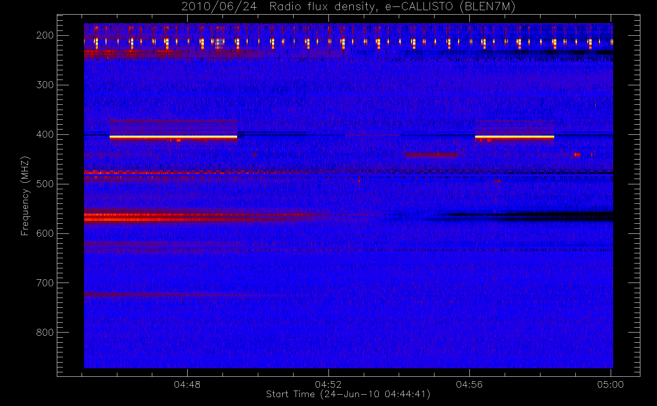Click the first bright yellow 400 MHz emission bar
Viewport: 657px width, 406px height.
click(x=173, y=137)
